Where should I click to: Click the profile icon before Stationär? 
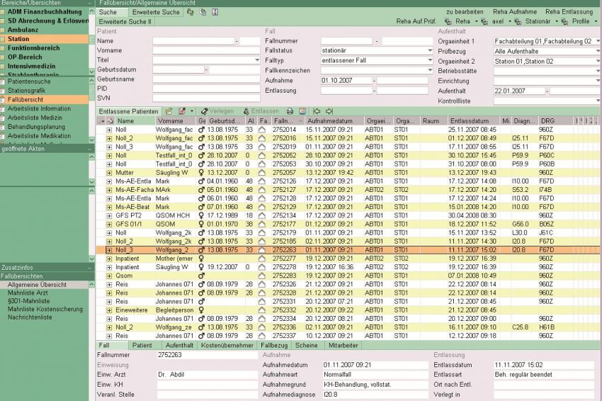click(518, 21)
